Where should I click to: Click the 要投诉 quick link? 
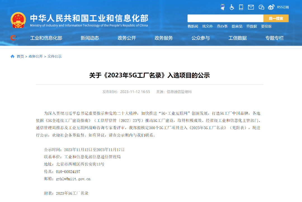pos(266,26)
